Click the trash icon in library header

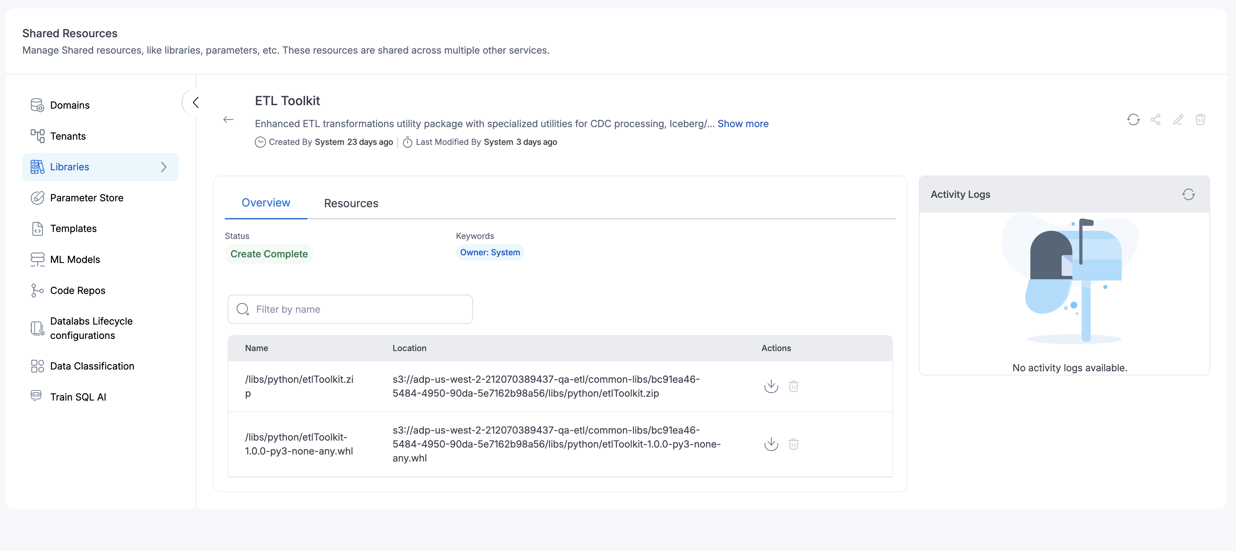click(x=1200, y=119)
